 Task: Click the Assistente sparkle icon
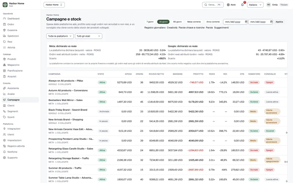coord(4,88)
